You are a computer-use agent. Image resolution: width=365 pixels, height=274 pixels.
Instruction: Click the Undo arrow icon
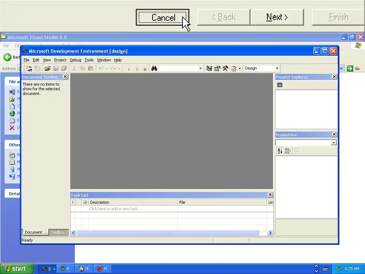point(101,68)
